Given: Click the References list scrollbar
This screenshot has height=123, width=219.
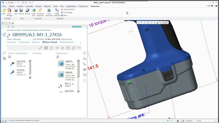Looking at the screenshot, I should point(78,76).
